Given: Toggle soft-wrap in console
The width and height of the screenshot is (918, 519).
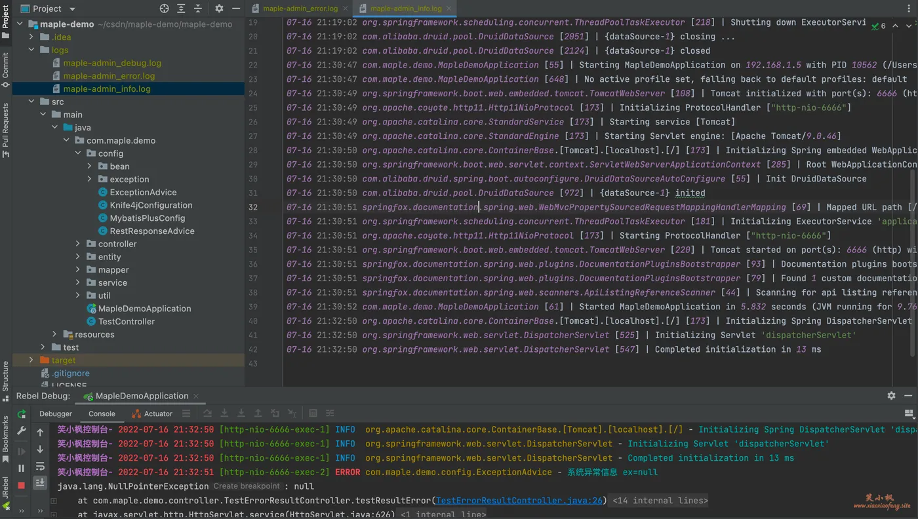Looking at the screenshot, I should click(40, 467).
